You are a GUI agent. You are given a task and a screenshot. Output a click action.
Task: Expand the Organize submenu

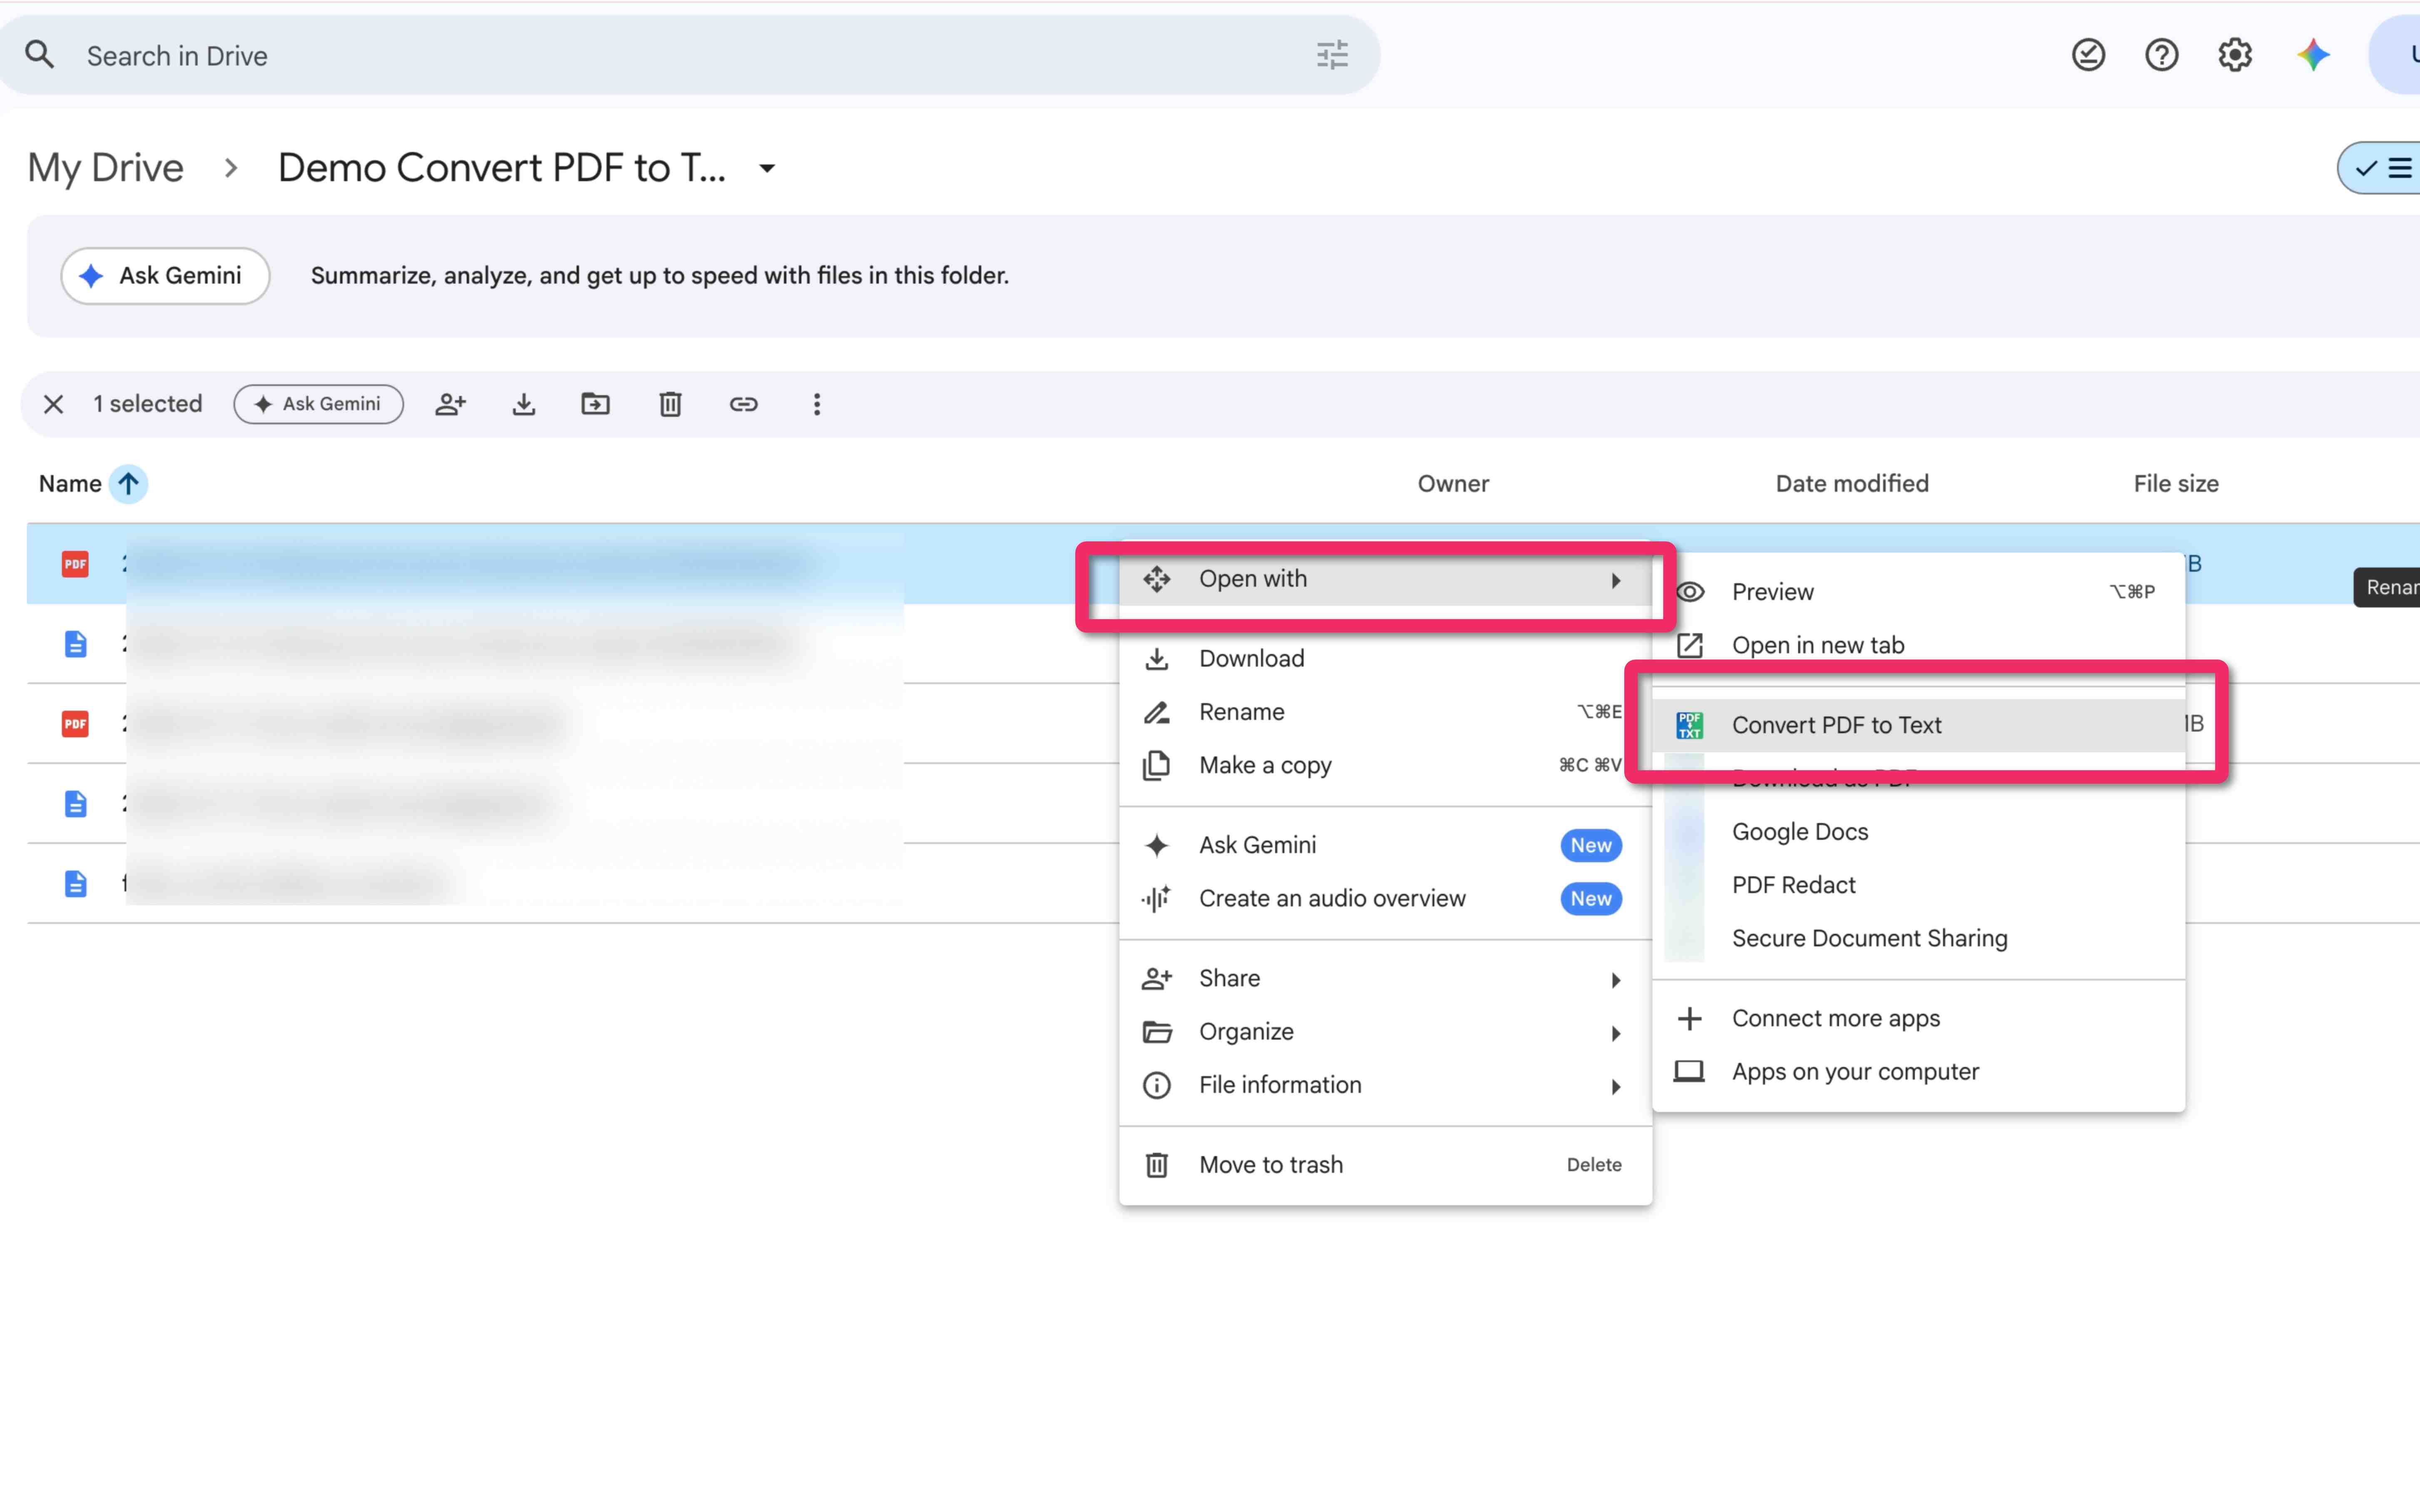pos(1385,1032)
